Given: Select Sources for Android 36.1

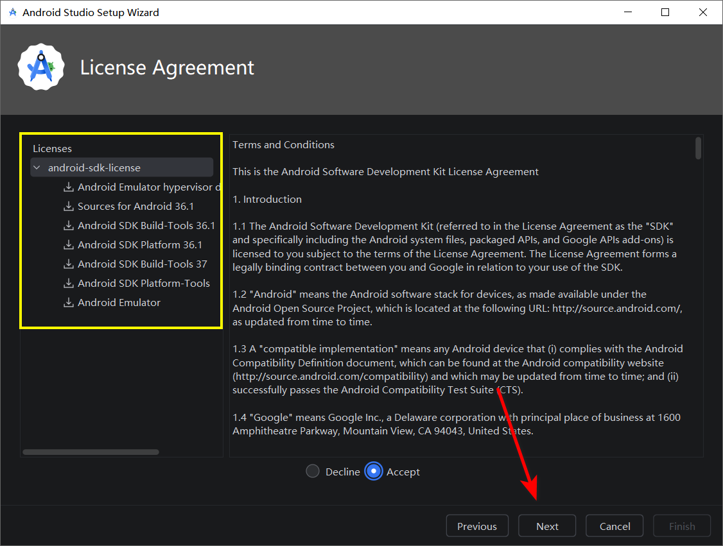Looking at the screenshot, I should click(135, 207).
